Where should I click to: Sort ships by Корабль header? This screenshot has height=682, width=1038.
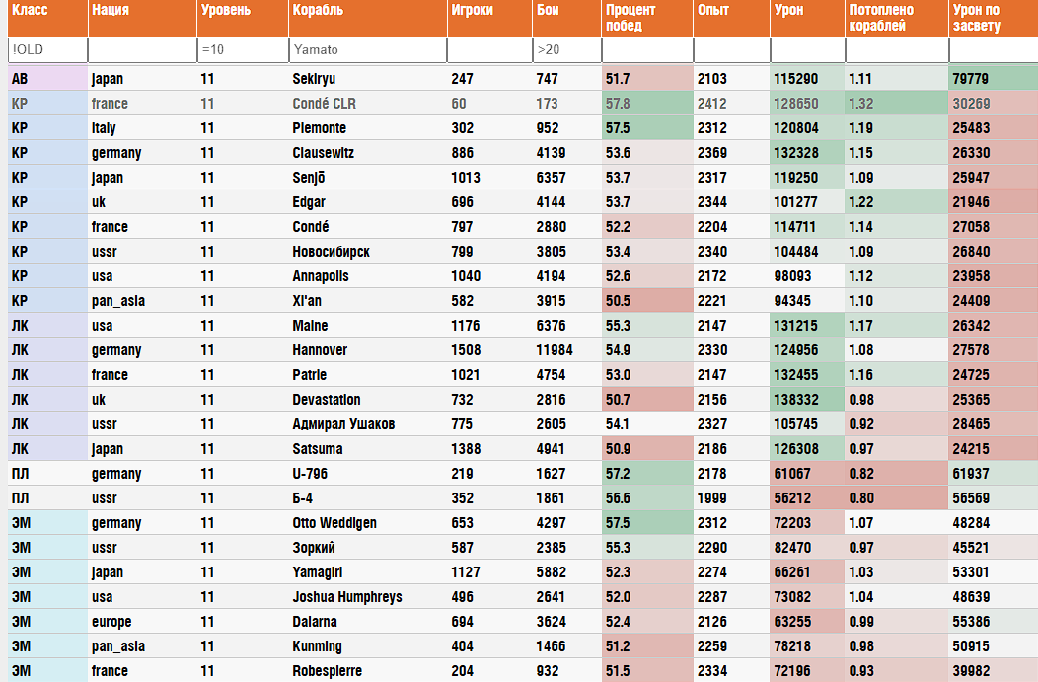point(318,11)
